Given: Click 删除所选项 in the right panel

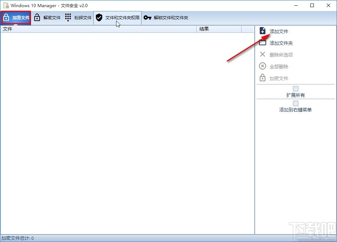Looking at the screenshot, I should pos(281,55).
